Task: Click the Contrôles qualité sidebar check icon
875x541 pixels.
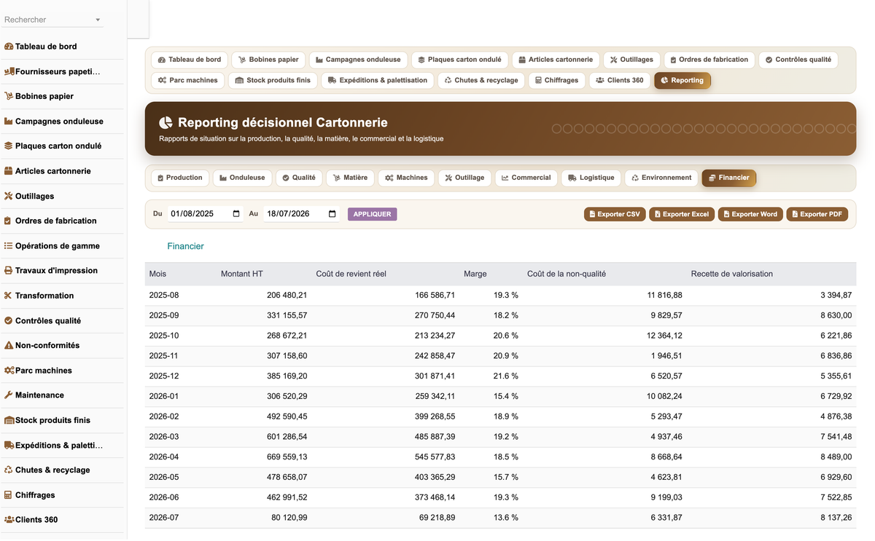Action: point(9,320)
